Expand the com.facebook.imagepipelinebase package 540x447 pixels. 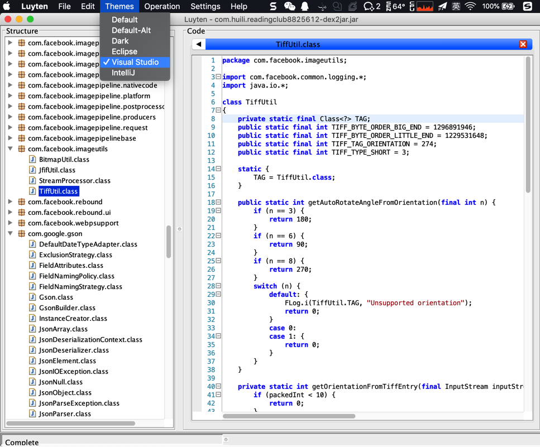point(11,138)
